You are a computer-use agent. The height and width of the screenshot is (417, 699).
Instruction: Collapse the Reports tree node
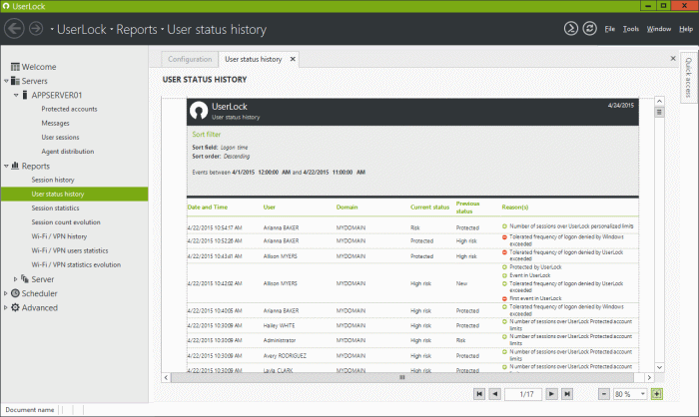(x=6, y=166)
